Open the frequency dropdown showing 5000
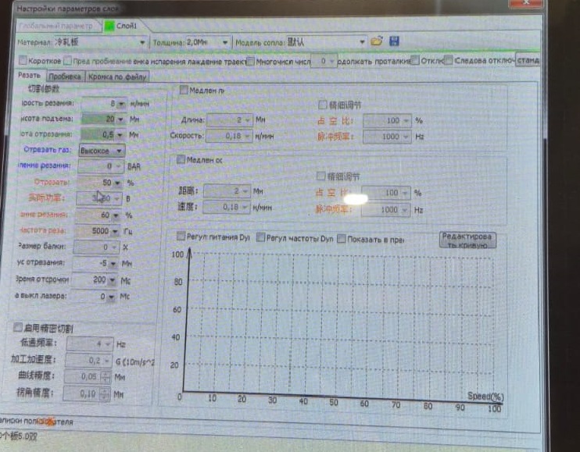Screen dimensions: 580x452 [115, 232]
